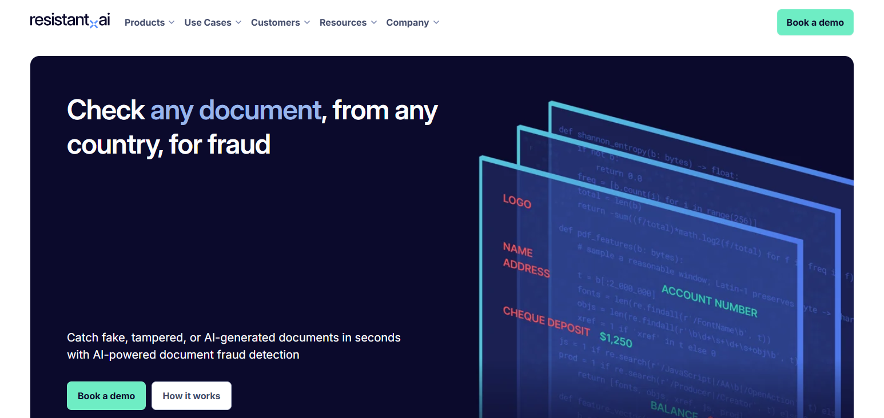Viewport: 884px width, 418px height.
Task: Click the hero Book a demo button
Action: [x=106, y=396]
